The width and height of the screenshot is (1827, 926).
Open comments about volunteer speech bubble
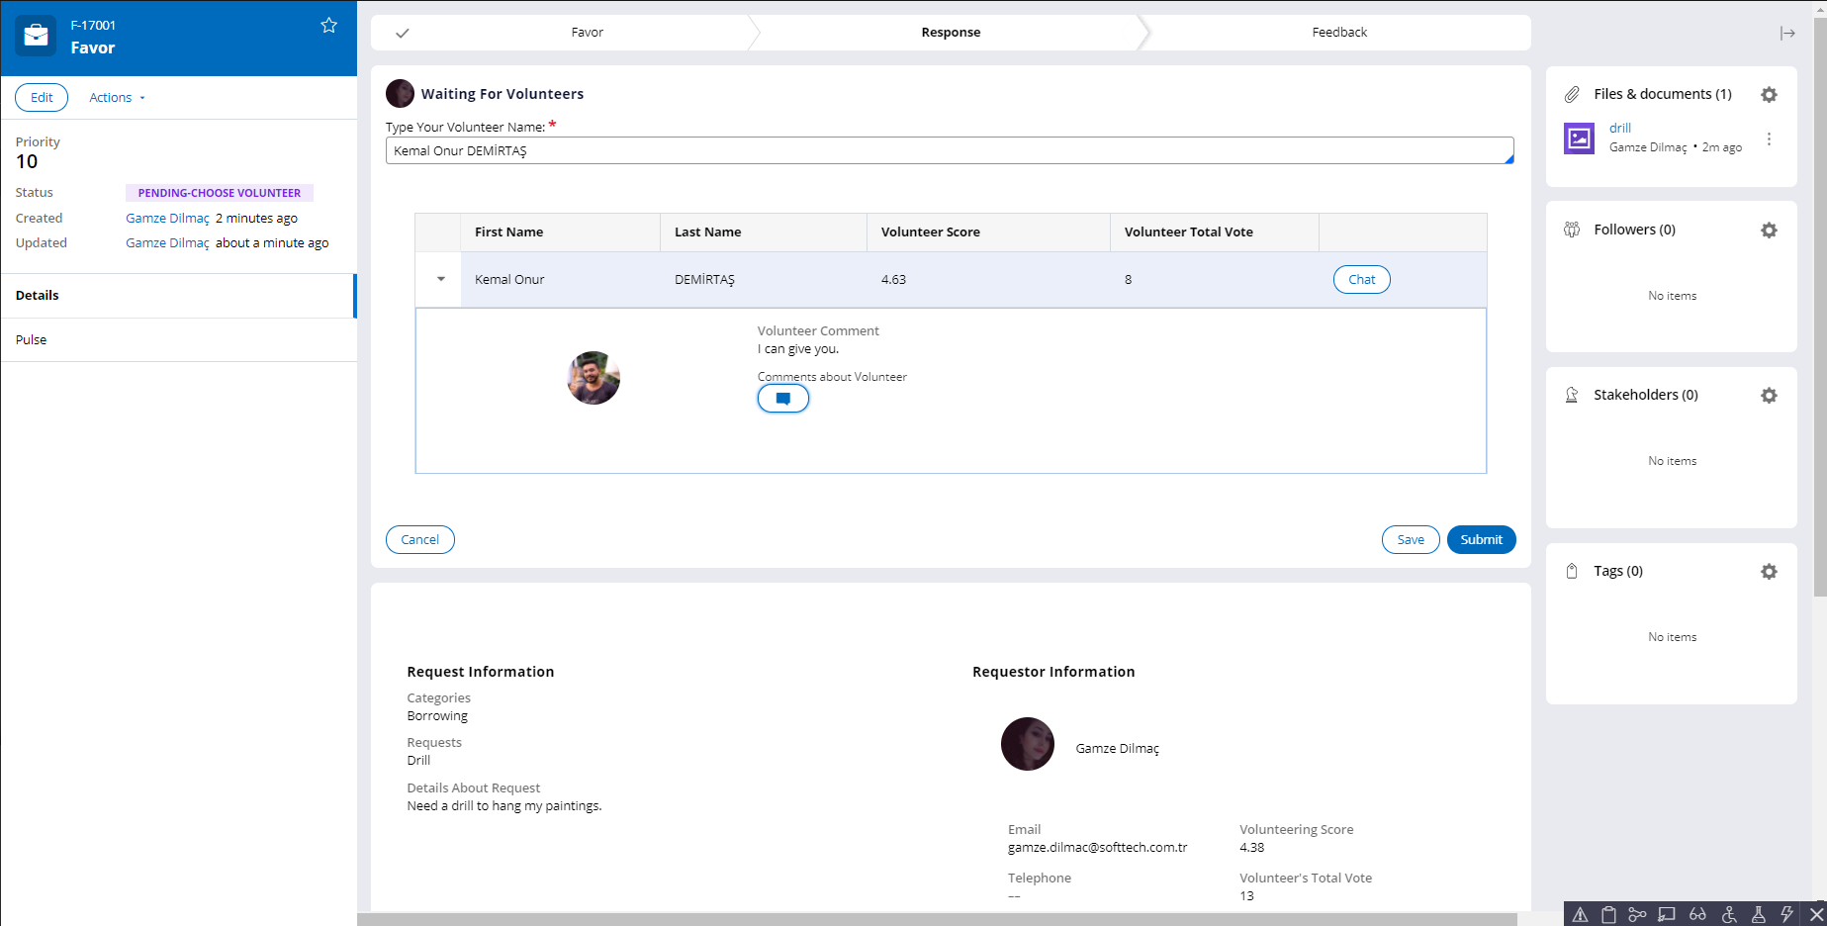point(783,399)
